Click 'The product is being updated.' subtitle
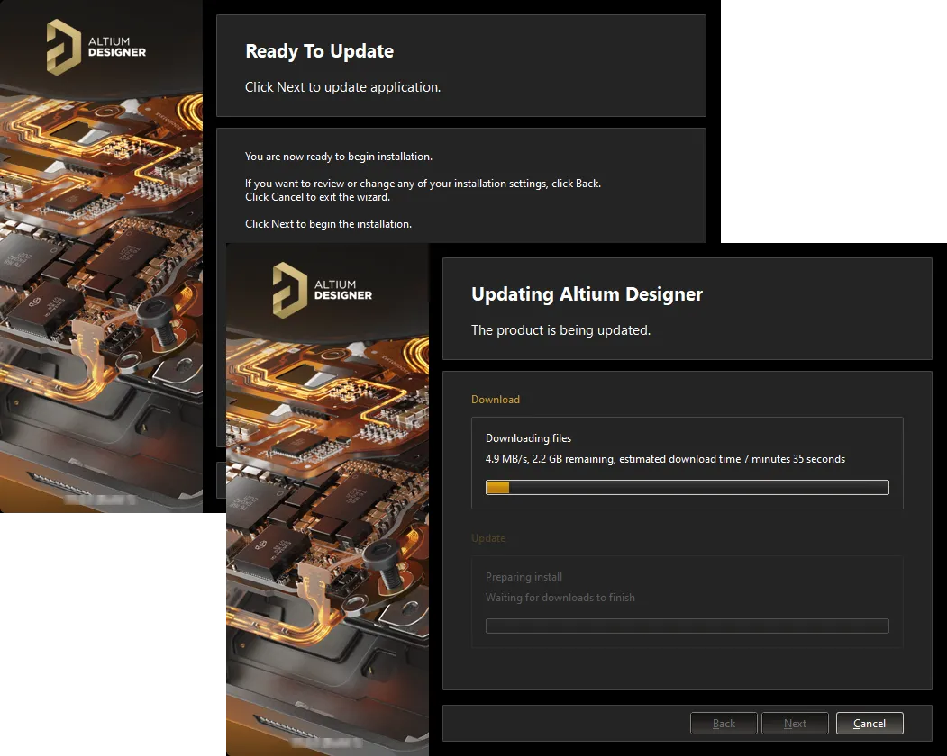Viewport: 947px width, 756px height. pos(560,330)
